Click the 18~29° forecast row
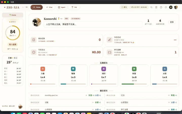 13,74
